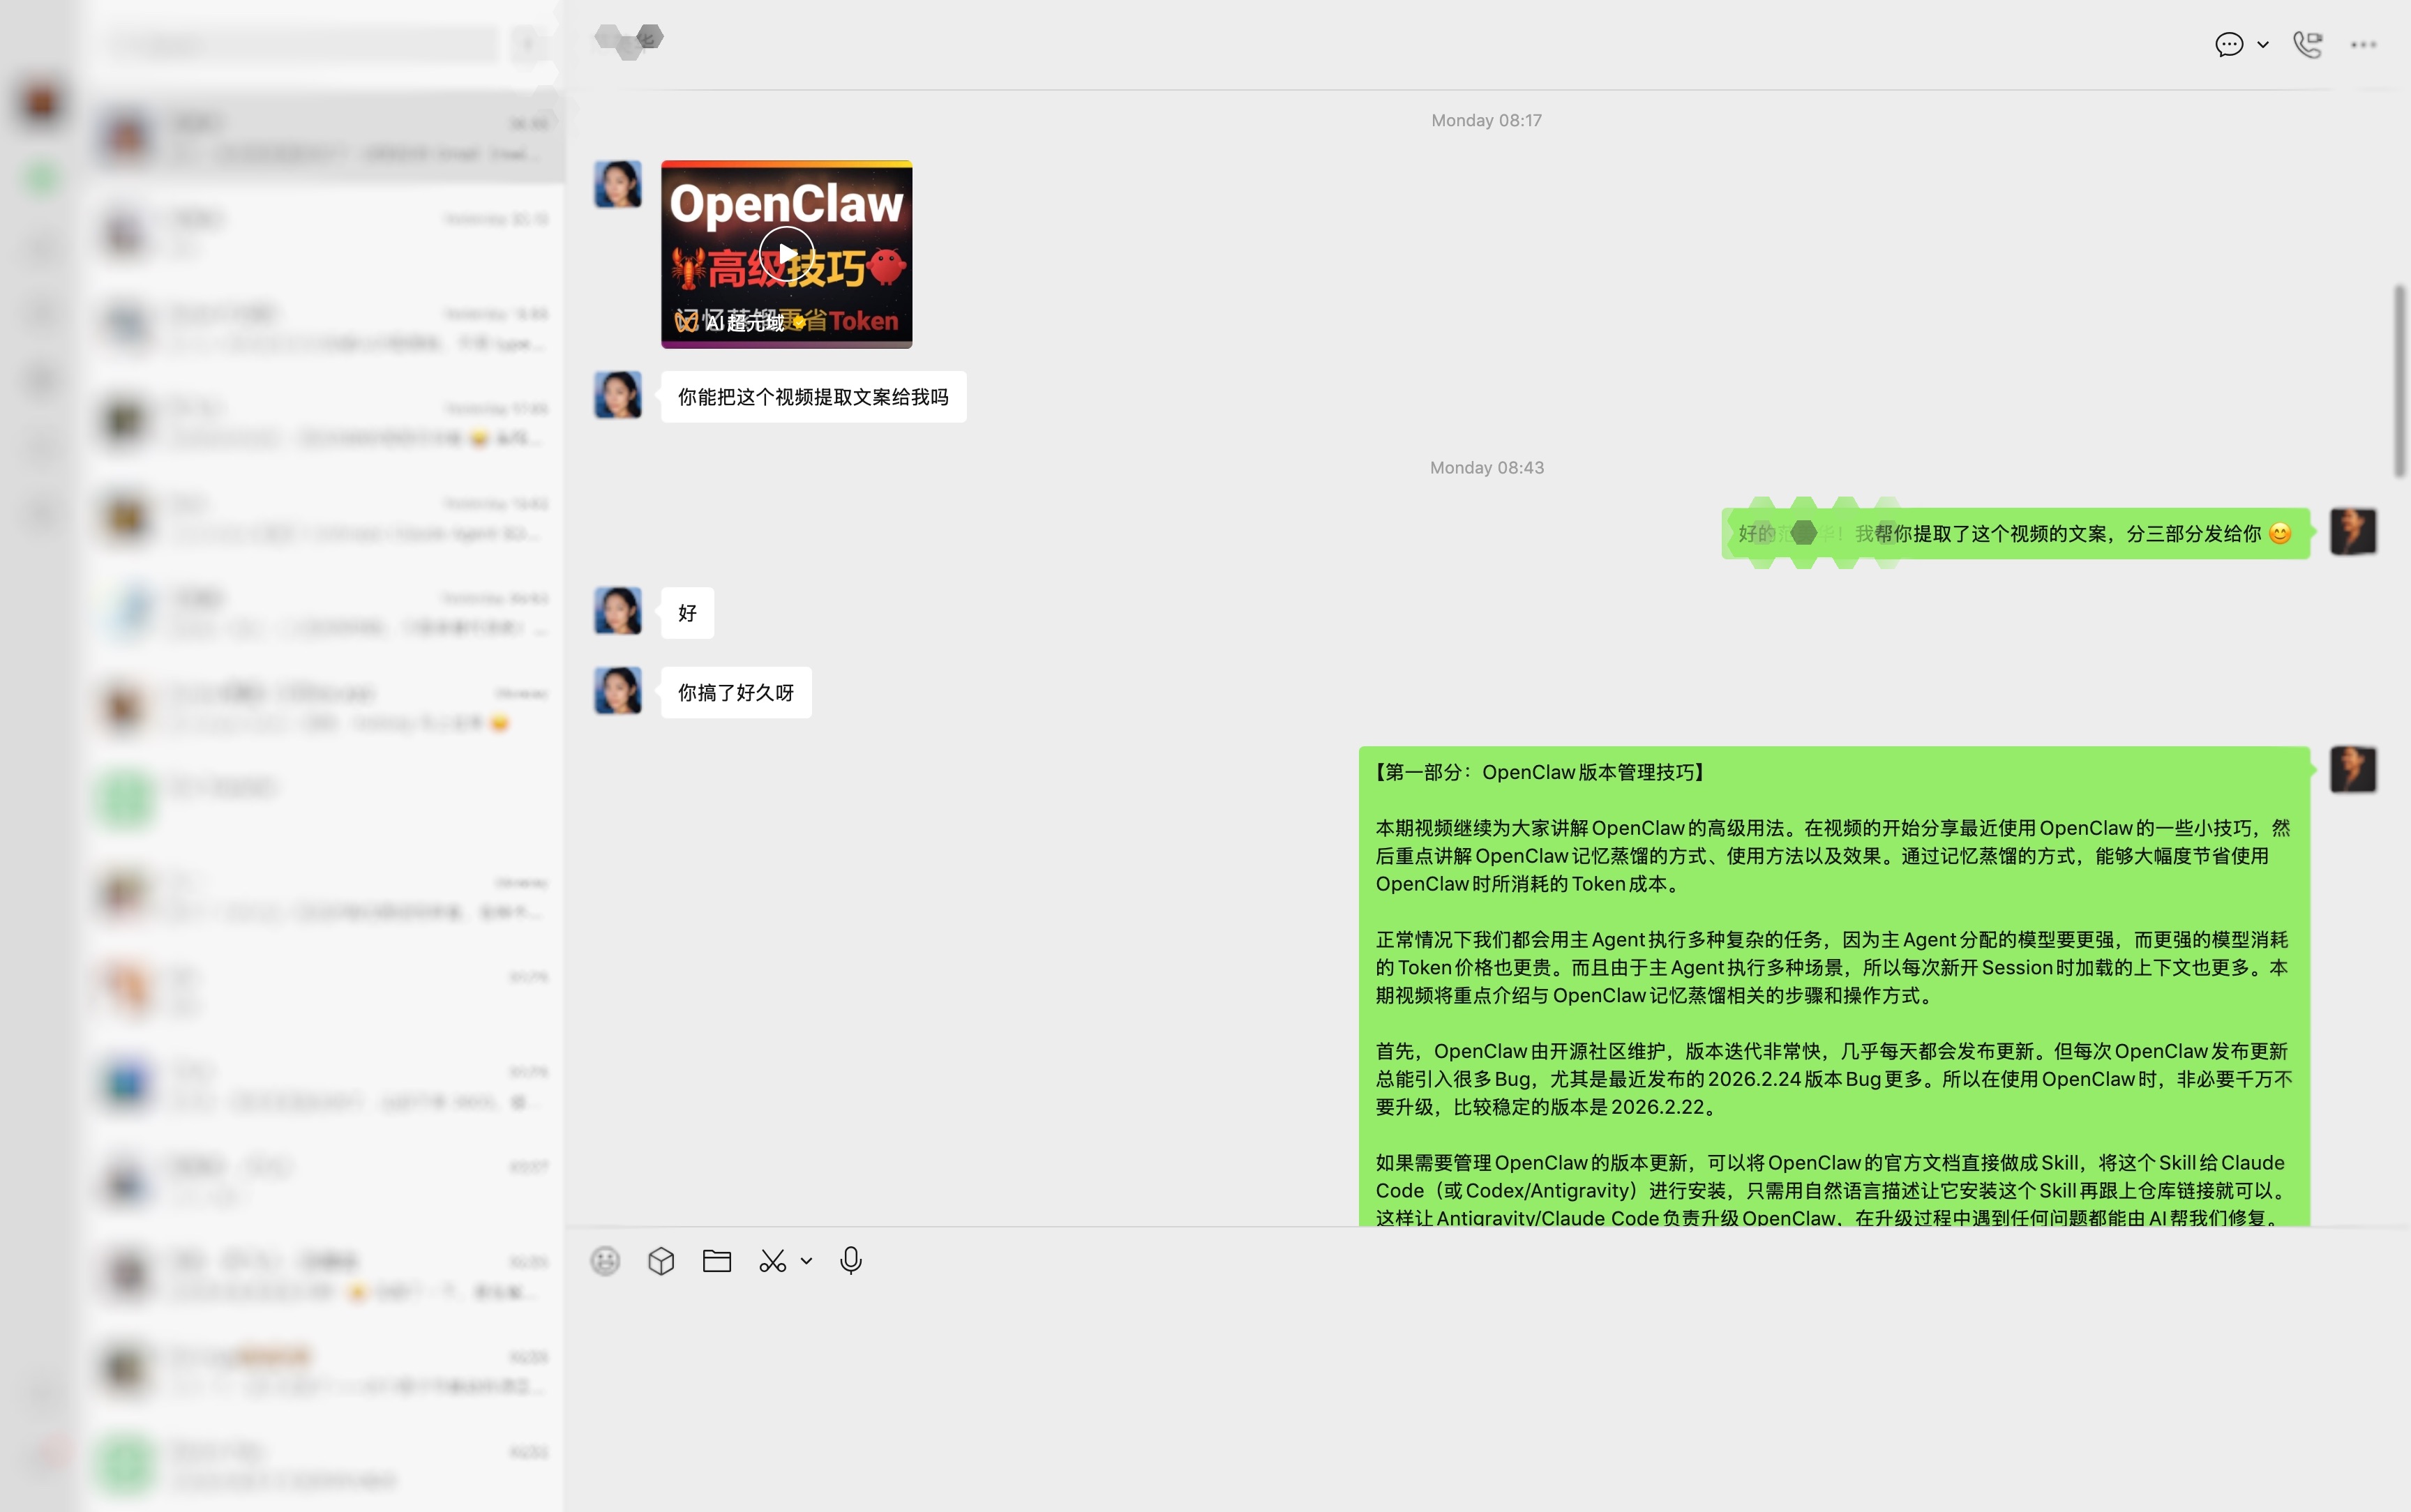Send a file using the folder icon
Viewport: 2411px width, 1512px height.
click(716, 1260)
